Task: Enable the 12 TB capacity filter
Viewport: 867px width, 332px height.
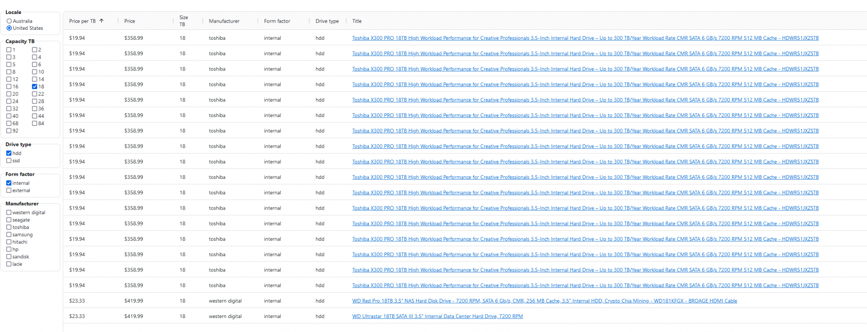Action: click(9, 79)
